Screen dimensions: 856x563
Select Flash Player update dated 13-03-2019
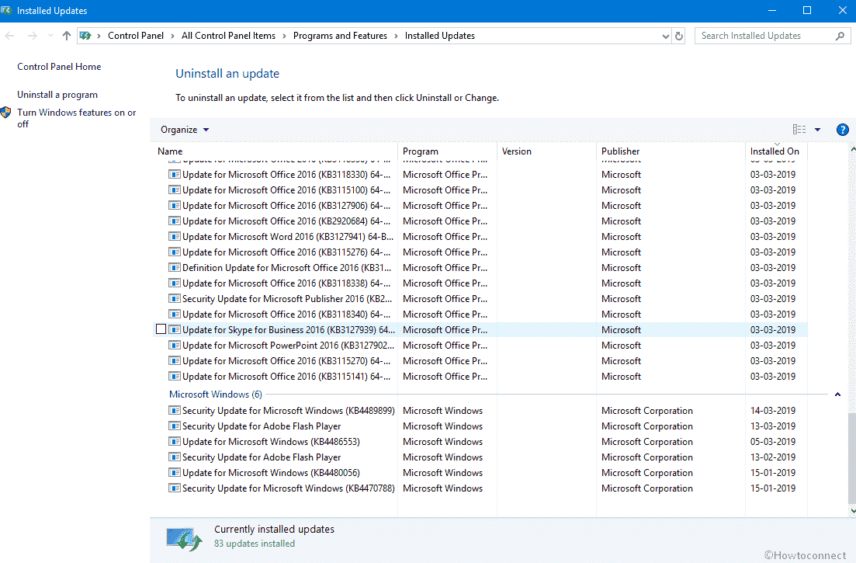tap(480, 426)
